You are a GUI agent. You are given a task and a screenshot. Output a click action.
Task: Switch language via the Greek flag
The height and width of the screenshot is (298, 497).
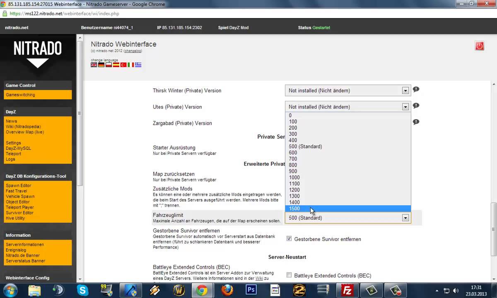click(x=138, y=65)
